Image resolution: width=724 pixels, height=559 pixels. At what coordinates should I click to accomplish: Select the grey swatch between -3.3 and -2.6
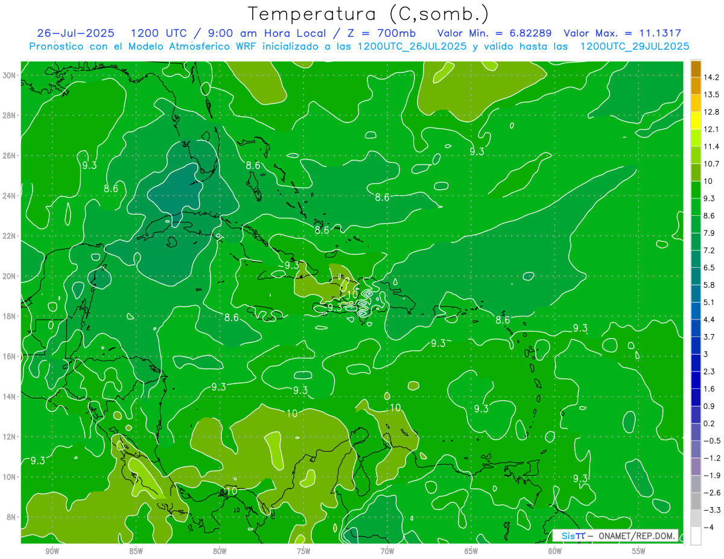coord(696,501)
